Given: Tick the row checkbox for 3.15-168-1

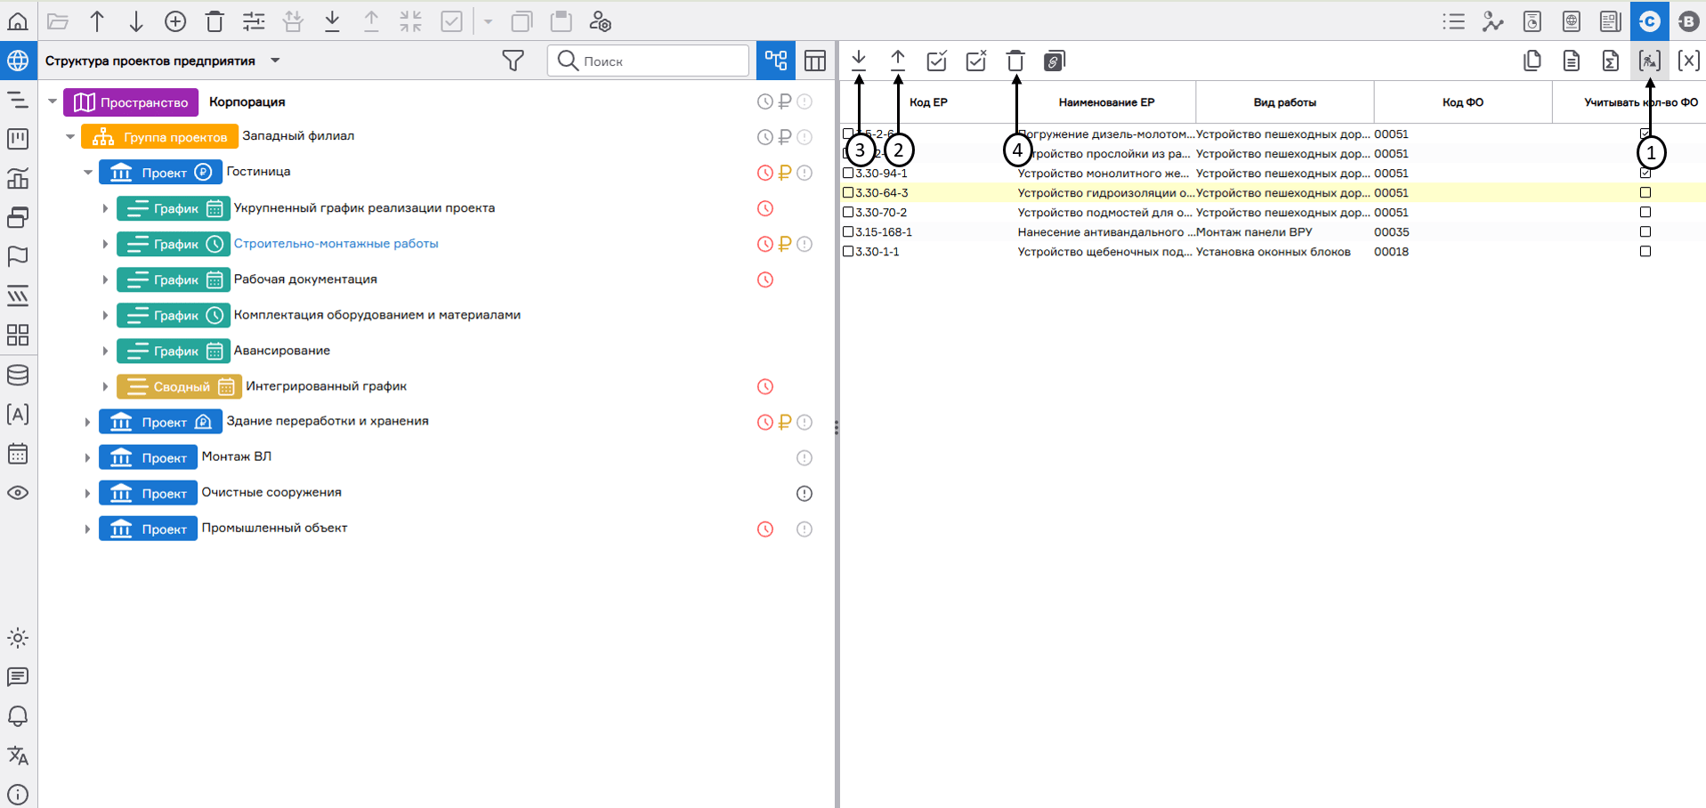Looking at the screenshot, I should tap(848, 232).
